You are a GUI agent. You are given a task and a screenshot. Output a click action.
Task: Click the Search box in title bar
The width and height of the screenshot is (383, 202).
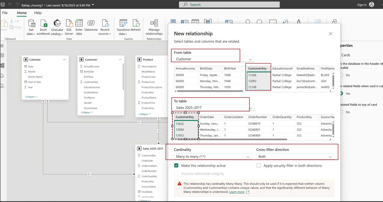click(x=229, y=5)
